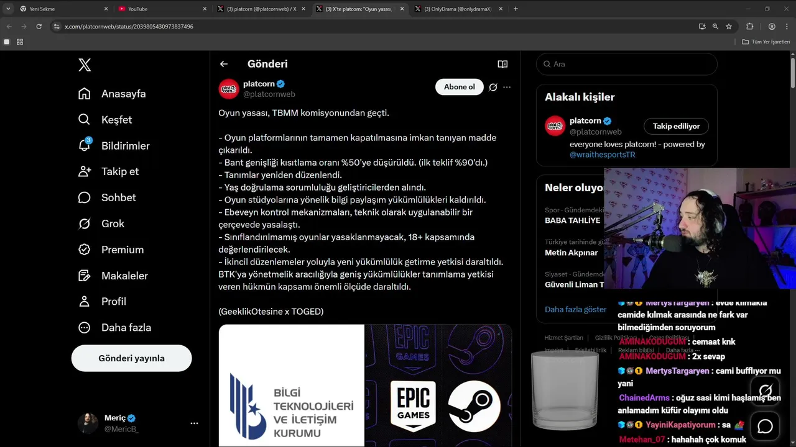Open @platcornweb handle in post header
Screen dimensions: 796x447
click(269, 94)
